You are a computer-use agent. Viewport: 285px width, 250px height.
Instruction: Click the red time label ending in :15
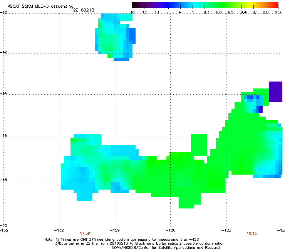click(x=251, y=233)
